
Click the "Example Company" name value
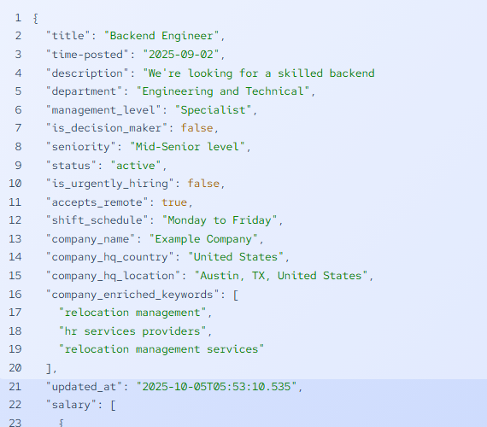(203, 239)
